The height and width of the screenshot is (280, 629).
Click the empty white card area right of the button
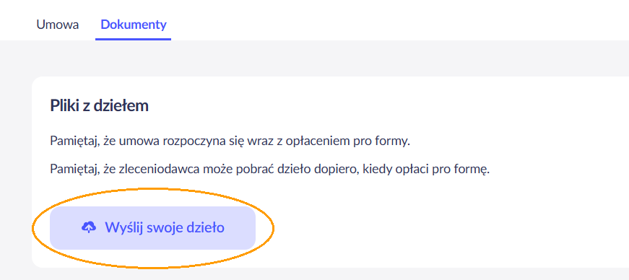(441, 228)
